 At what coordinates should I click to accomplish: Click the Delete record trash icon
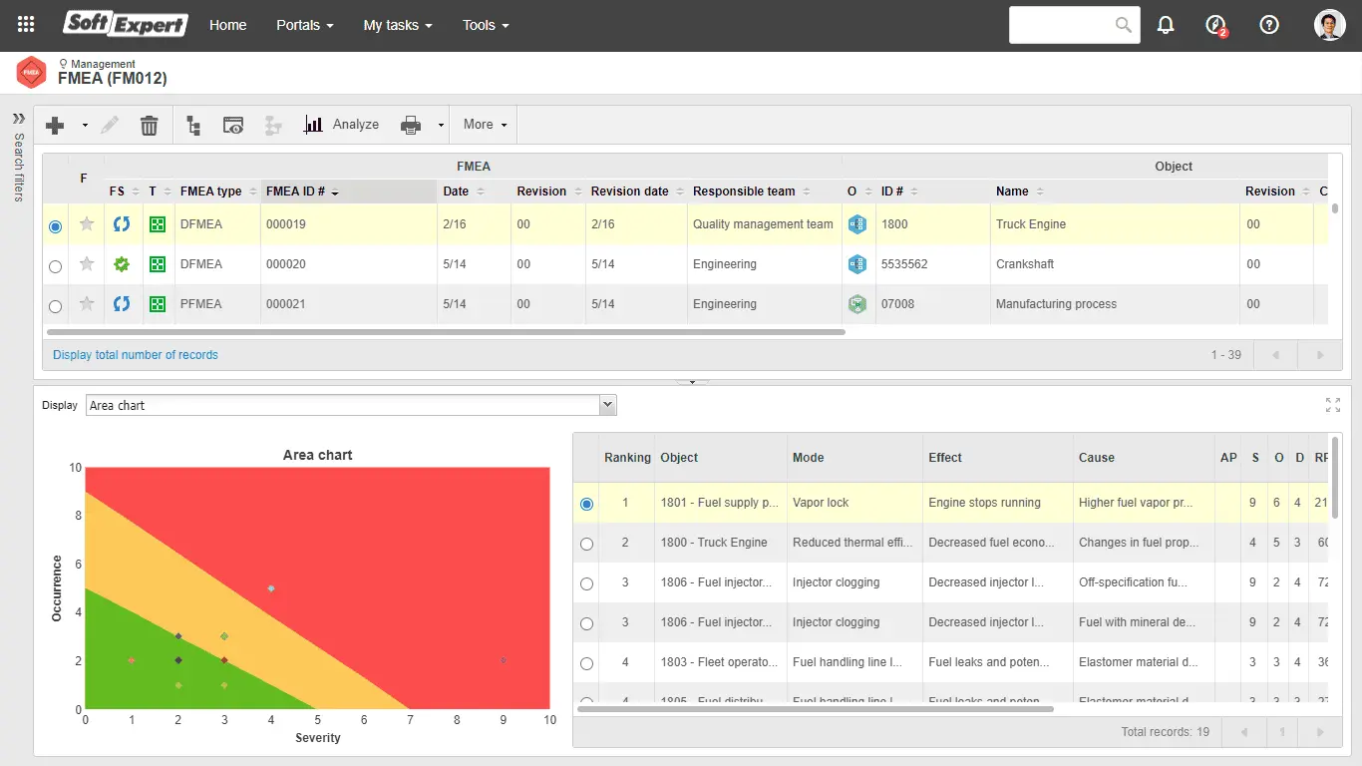[x=149, y=125]
